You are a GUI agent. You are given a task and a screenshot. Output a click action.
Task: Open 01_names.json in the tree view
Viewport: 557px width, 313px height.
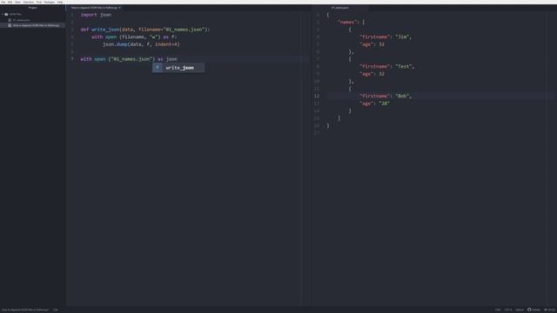21,20
